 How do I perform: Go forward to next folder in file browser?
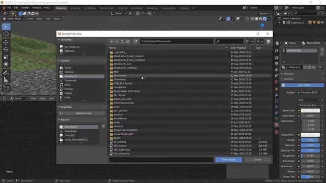117,41
